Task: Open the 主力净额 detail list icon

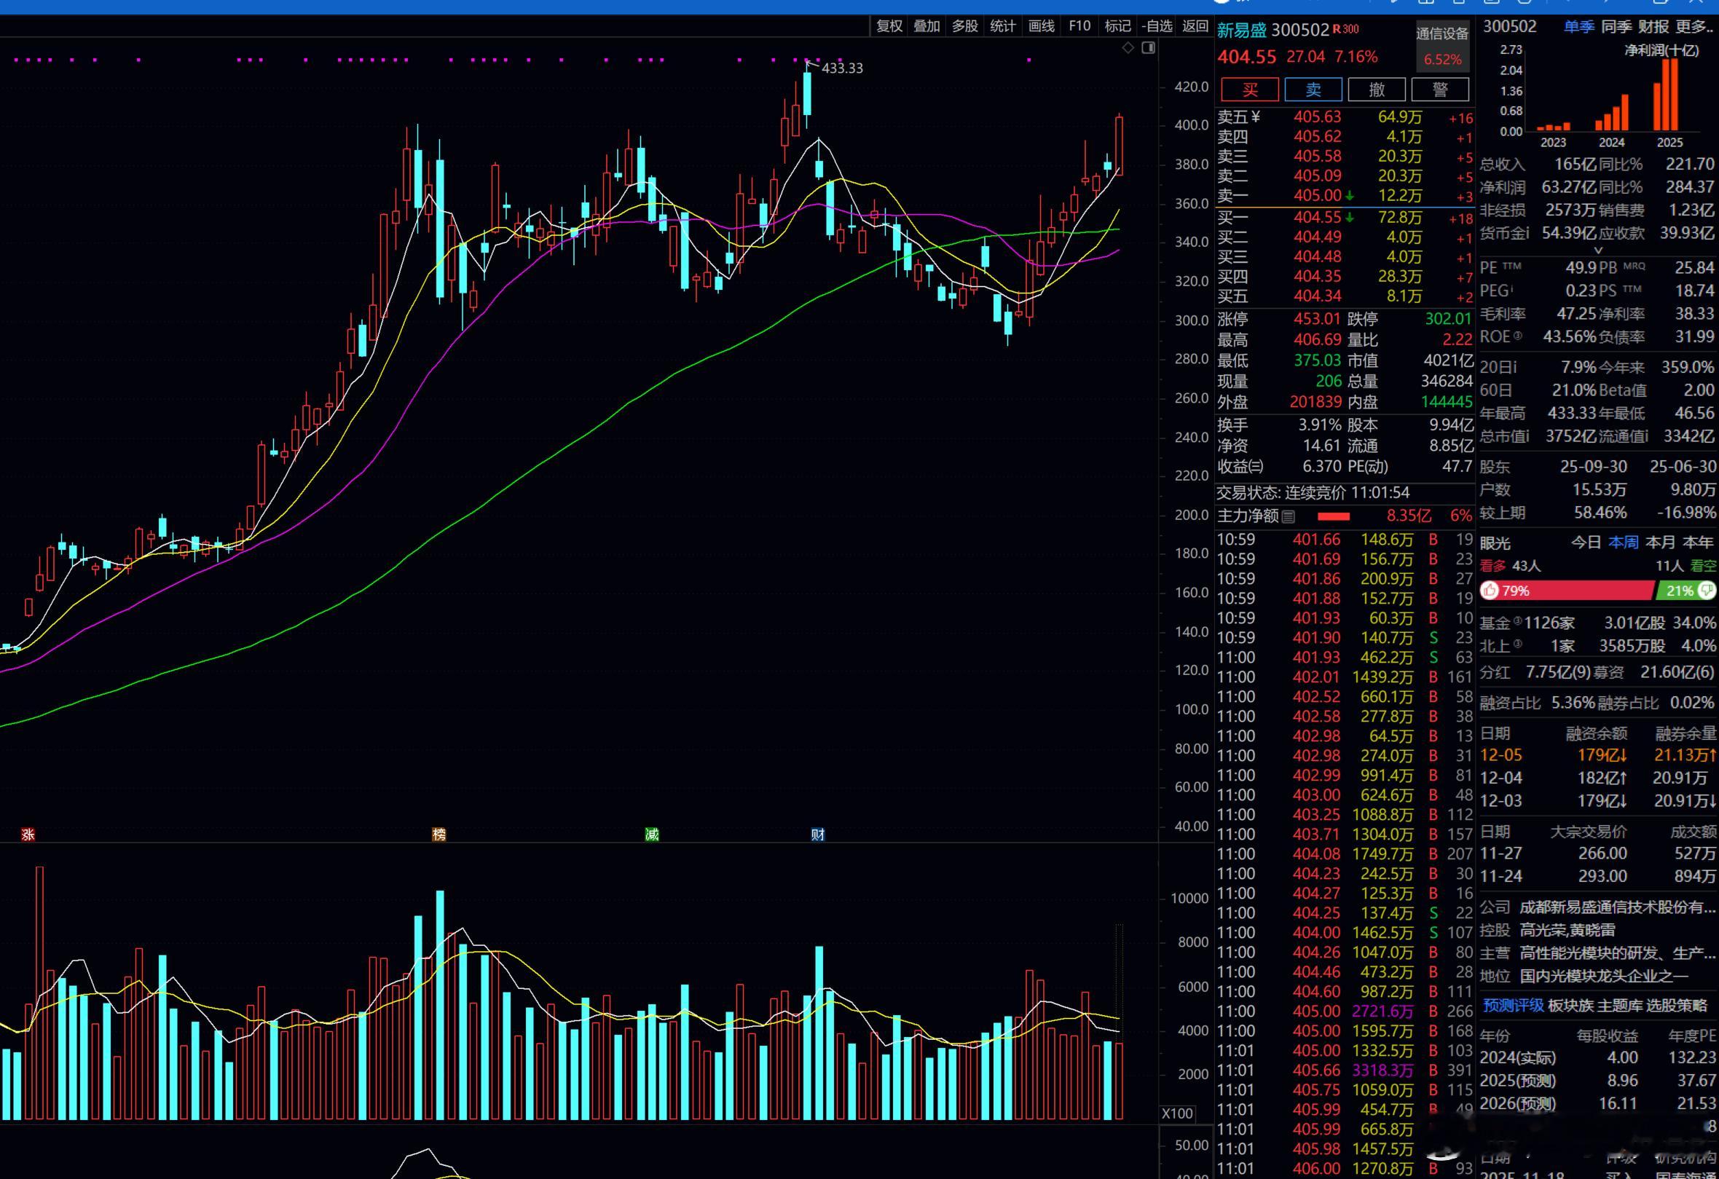Action: [x=1289, y=516]
